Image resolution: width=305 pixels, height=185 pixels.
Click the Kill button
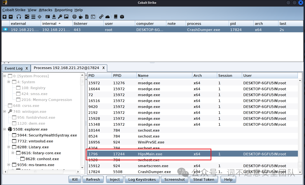(75, 179)
